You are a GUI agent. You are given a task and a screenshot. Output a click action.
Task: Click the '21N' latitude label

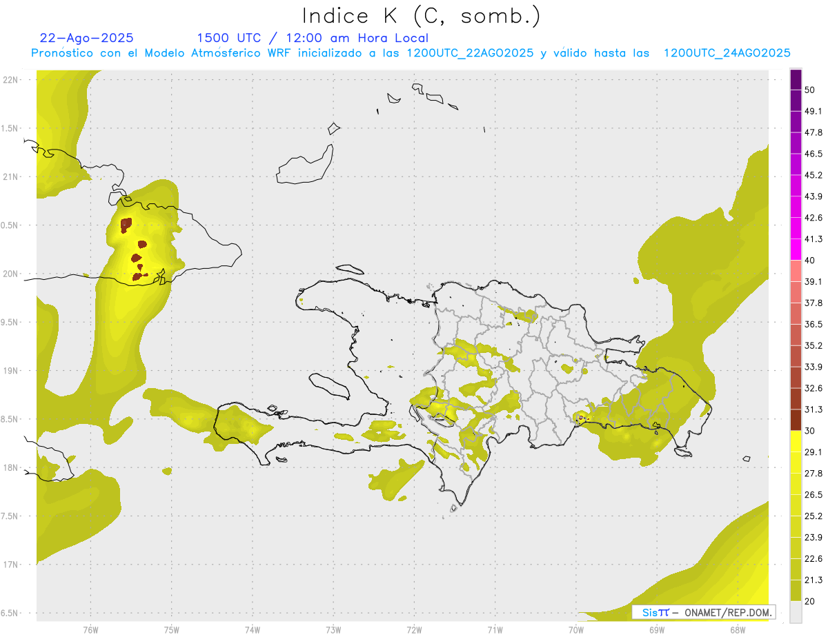pyautogui.click(x=10, y=176)
